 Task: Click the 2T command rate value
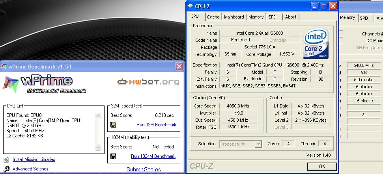(364, 115)
